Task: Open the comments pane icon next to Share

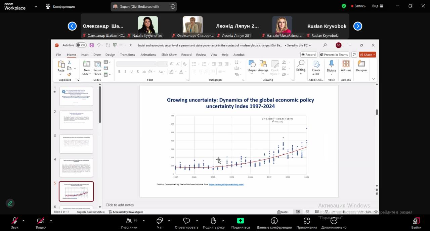Action: (354, 54)
